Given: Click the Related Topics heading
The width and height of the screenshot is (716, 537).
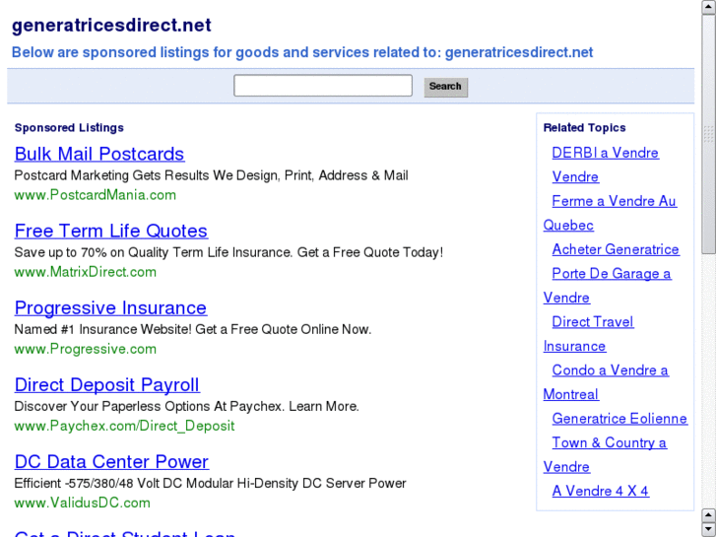Looking at the screenshot, I should [584, 128].
